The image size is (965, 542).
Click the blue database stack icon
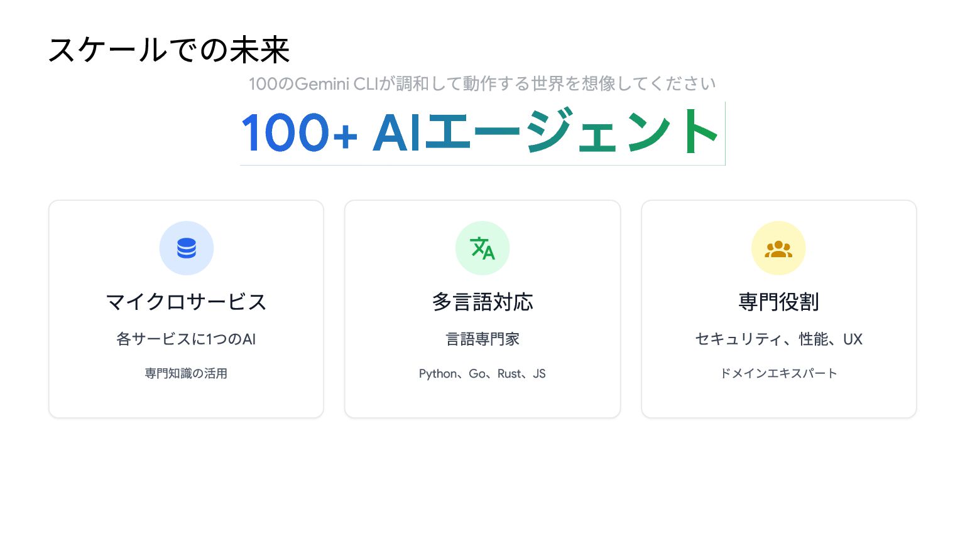(x=187, y=248)
